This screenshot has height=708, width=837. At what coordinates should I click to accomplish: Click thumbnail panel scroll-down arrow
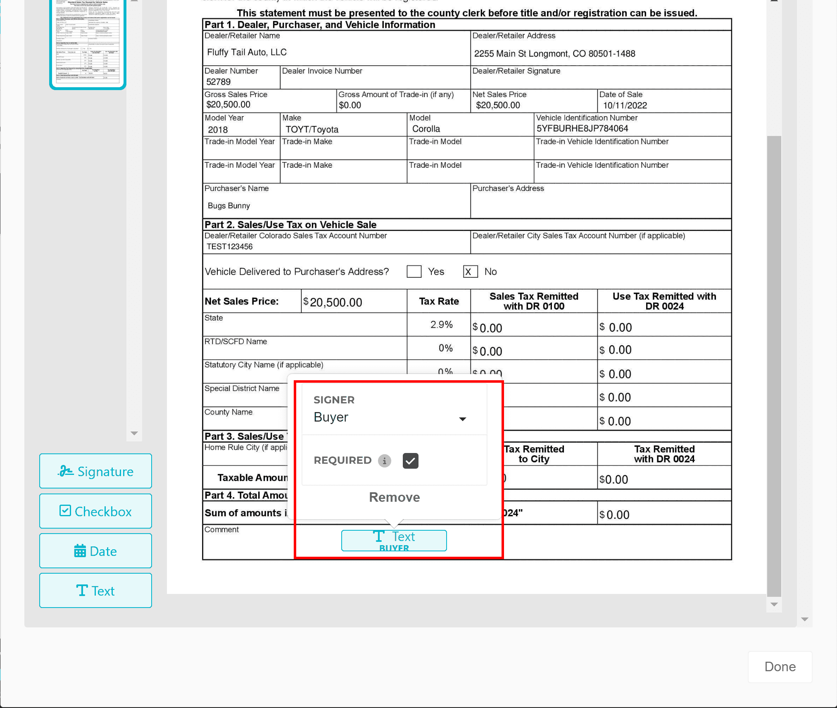click(134, 433)
